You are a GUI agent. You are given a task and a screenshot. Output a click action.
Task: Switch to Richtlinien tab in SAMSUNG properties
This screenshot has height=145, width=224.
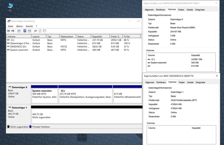pos(160,10)
